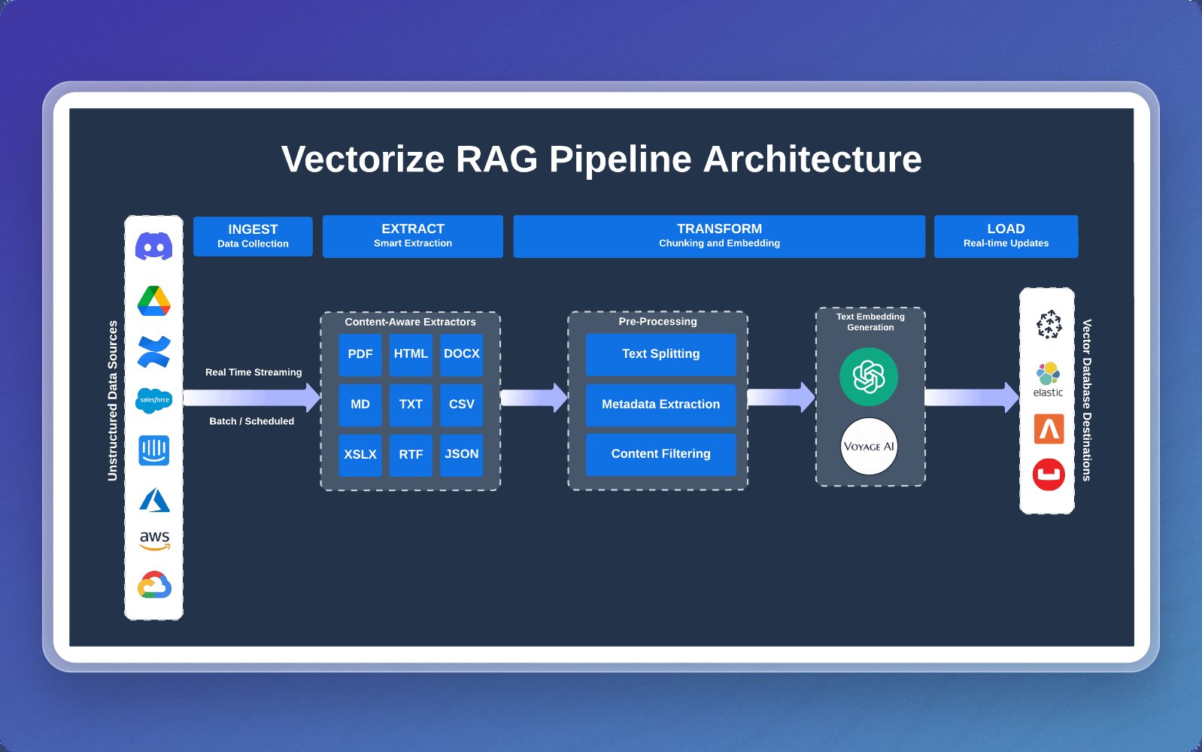Click the Voyage AI logo
The height and width of the screenshot is (752, 1202).
(869, 447)
